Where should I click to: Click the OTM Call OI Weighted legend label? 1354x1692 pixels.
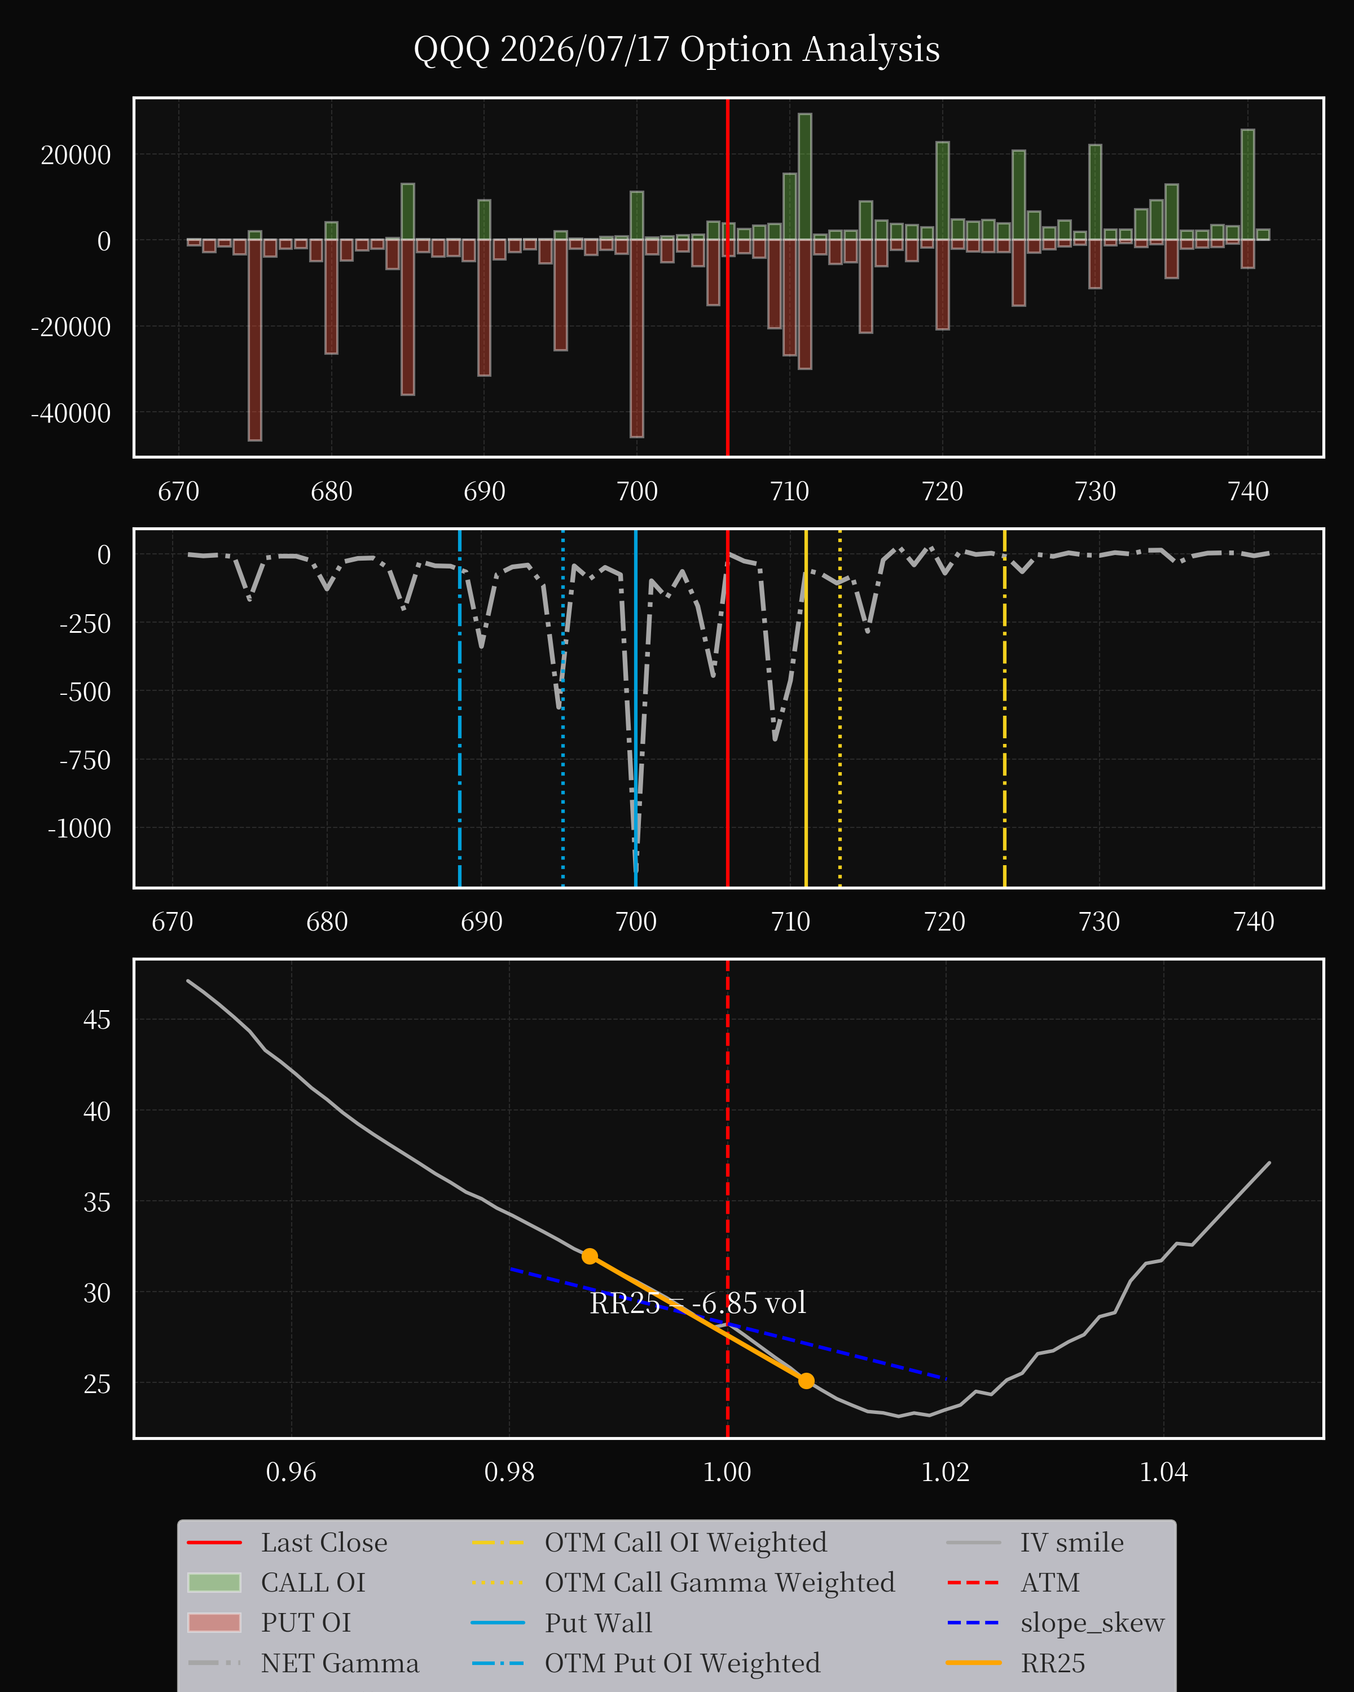point(686,1542)
